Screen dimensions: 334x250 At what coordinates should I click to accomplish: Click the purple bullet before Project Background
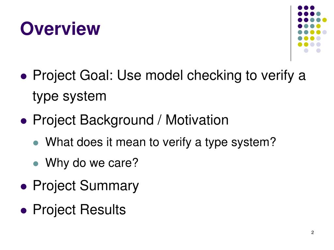(x=23, y=121)
